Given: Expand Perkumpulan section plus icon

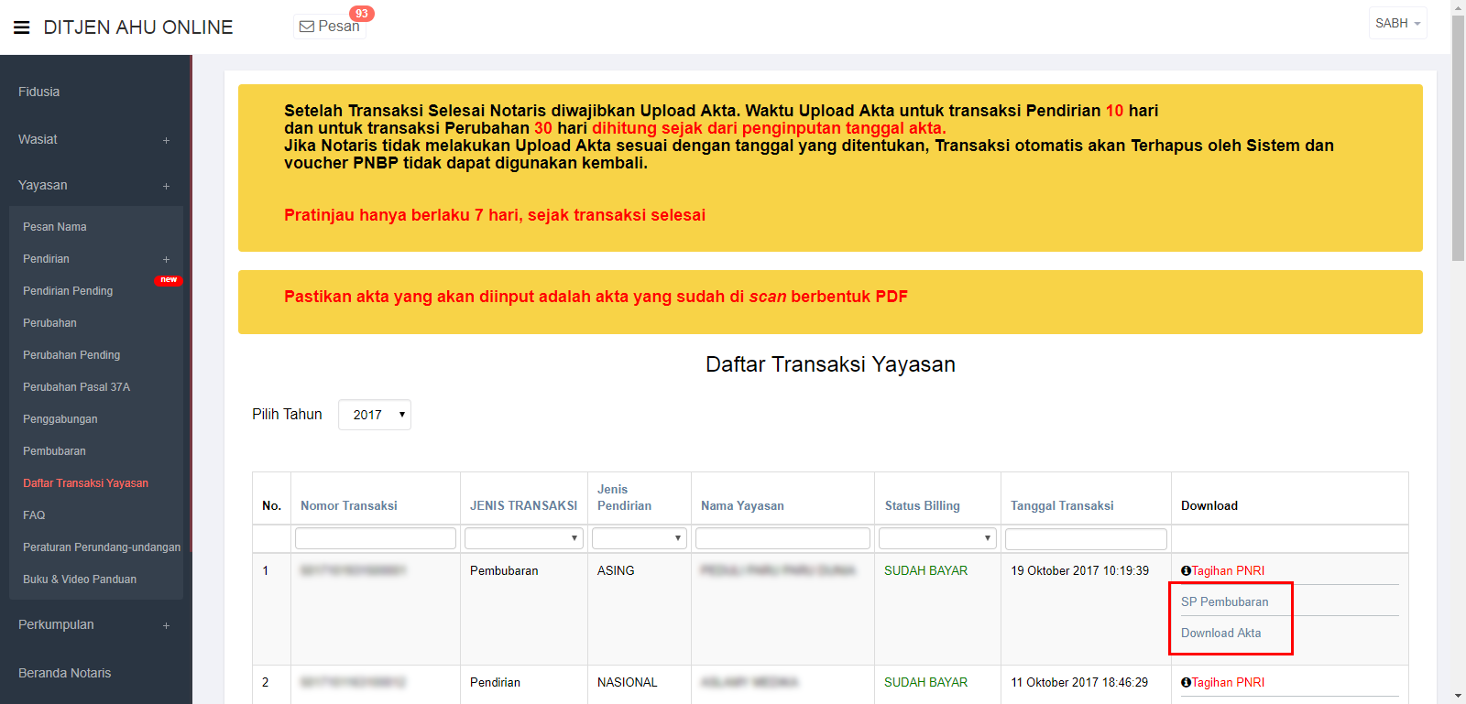Looking at the screenshot, I should point(166,625).
